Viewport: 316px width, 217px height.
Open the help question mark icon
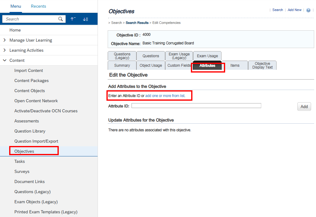click(x=308, y=10)
